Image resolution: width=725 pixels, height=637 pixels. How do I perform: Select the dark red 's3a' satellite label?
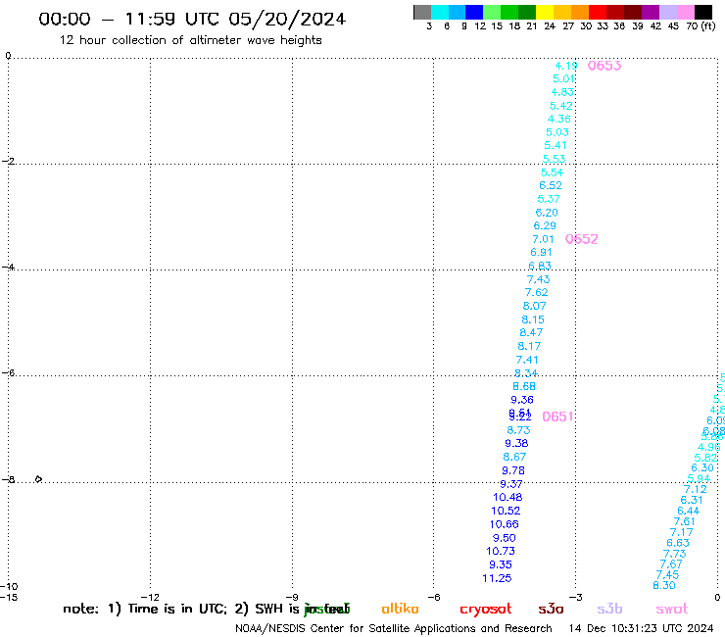pyautogui.click(x=551, y=610)
